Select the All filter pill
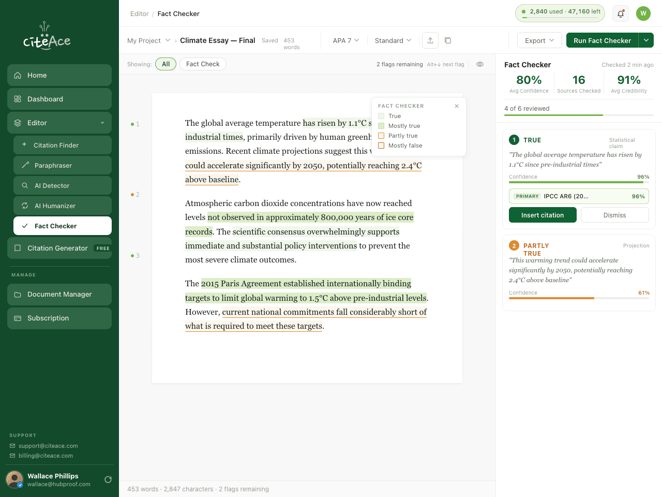Image resolution: width=662 pixels, height=497 pixels. (165, 64)
